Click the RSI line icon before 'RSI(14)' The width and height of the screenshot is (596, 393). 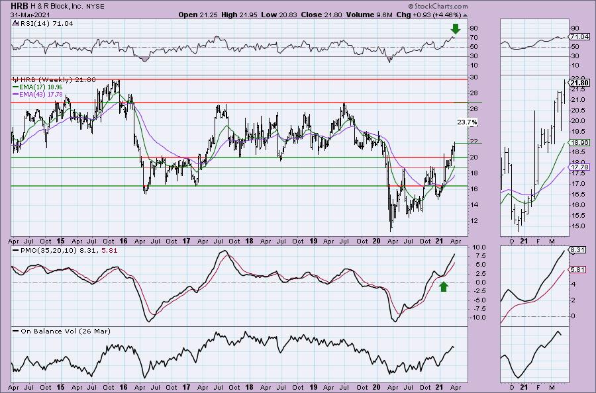(15, 23)
